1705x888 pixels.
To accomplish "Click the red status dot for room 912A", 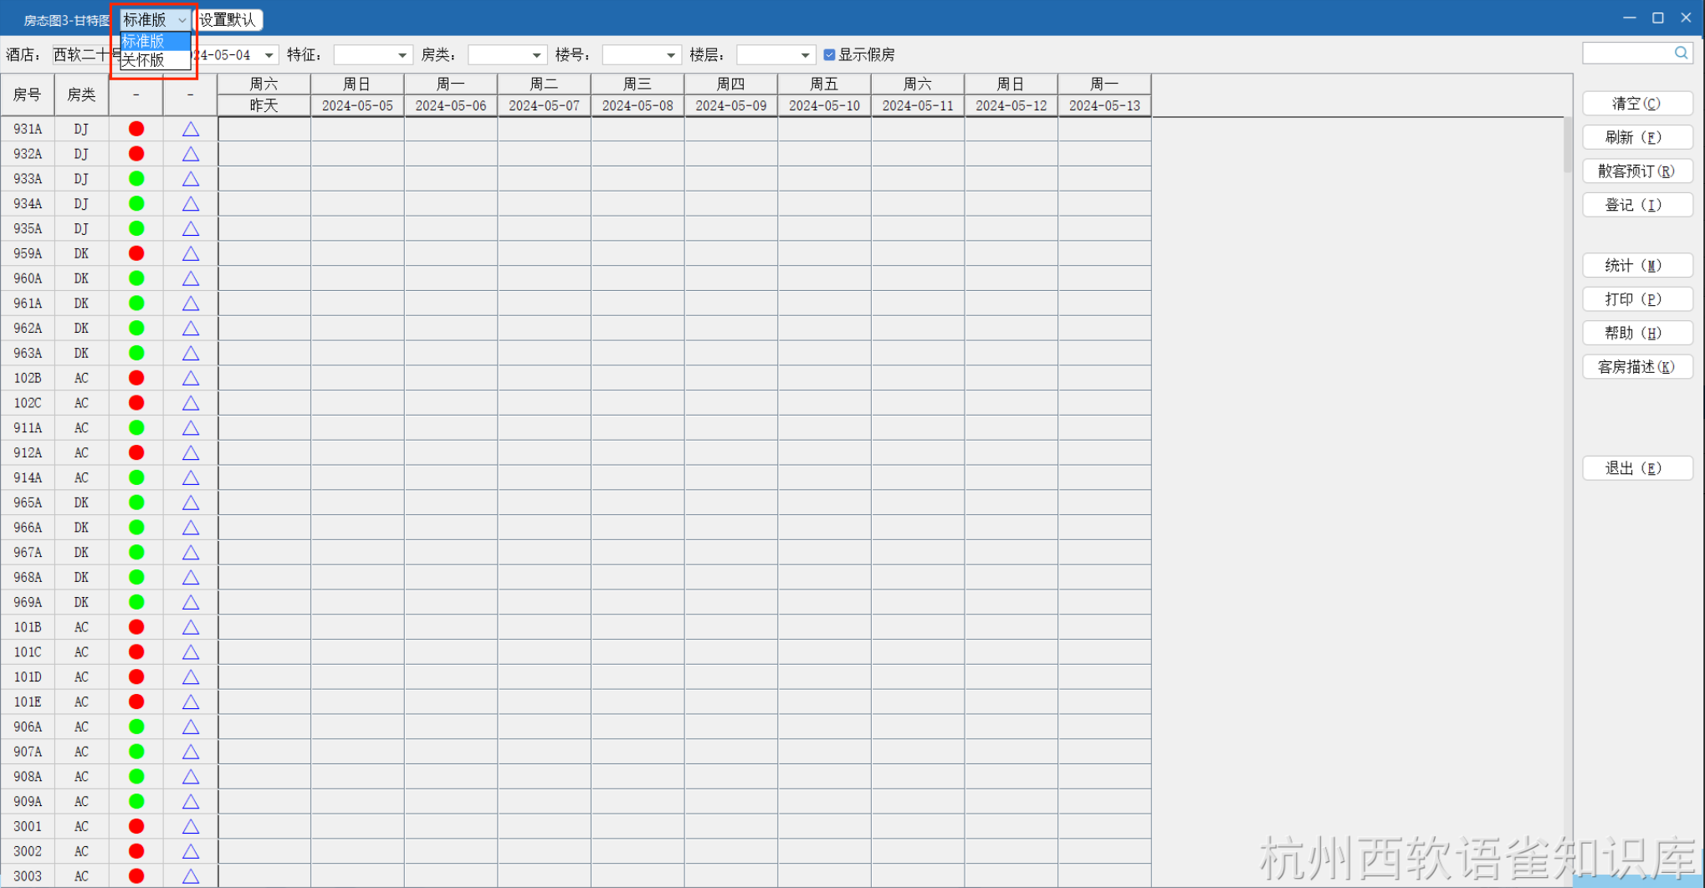I will tap(136, 452).
